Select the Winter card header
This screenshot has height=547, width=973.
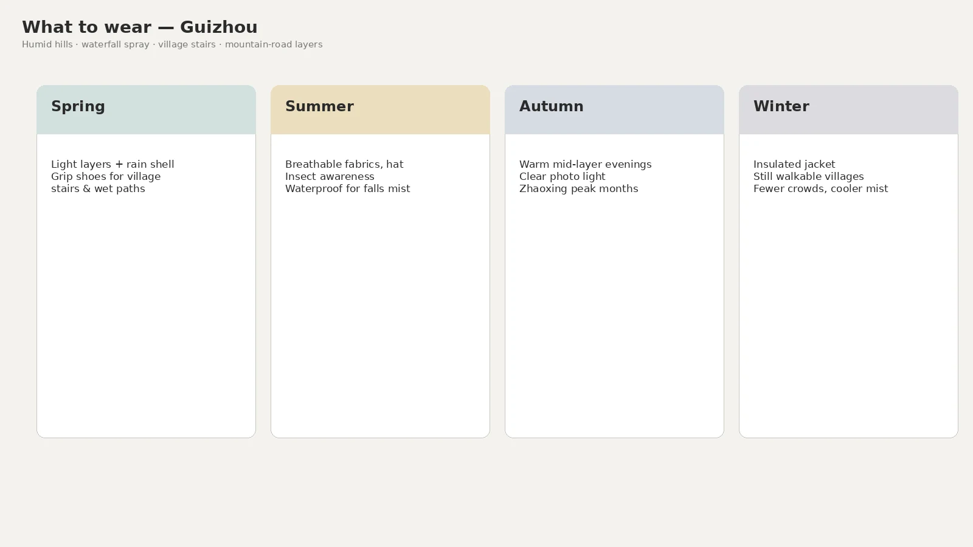tap(848, 110)
